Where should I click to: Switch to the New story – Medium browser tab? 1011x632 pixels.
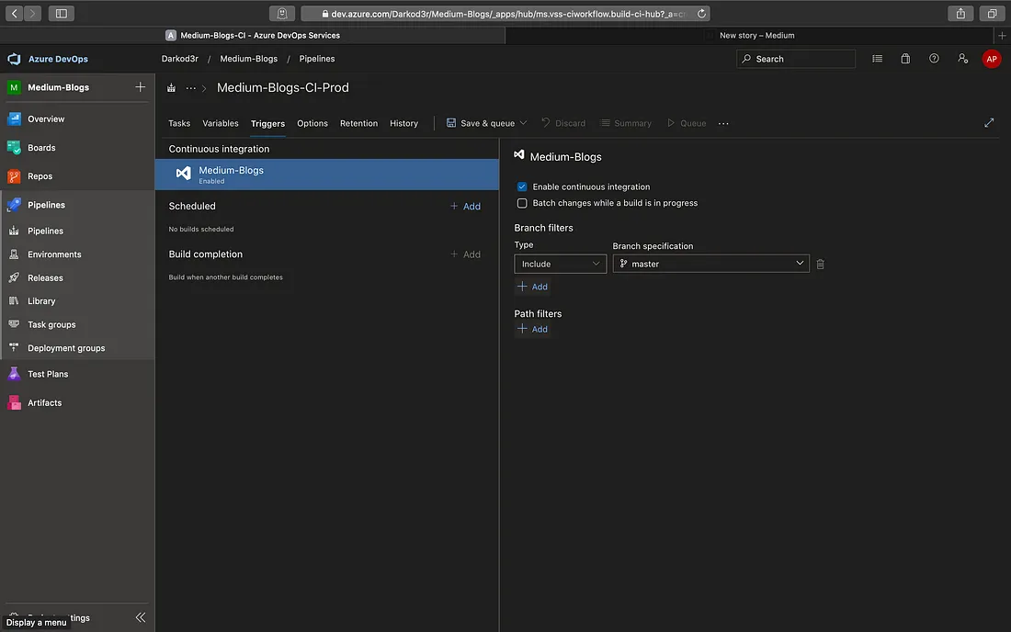click(x=756, y=36)
